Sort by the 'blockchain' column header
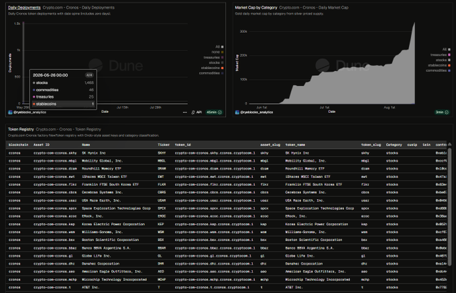Viewport: 456px width, 293px height. click(18, 145)
